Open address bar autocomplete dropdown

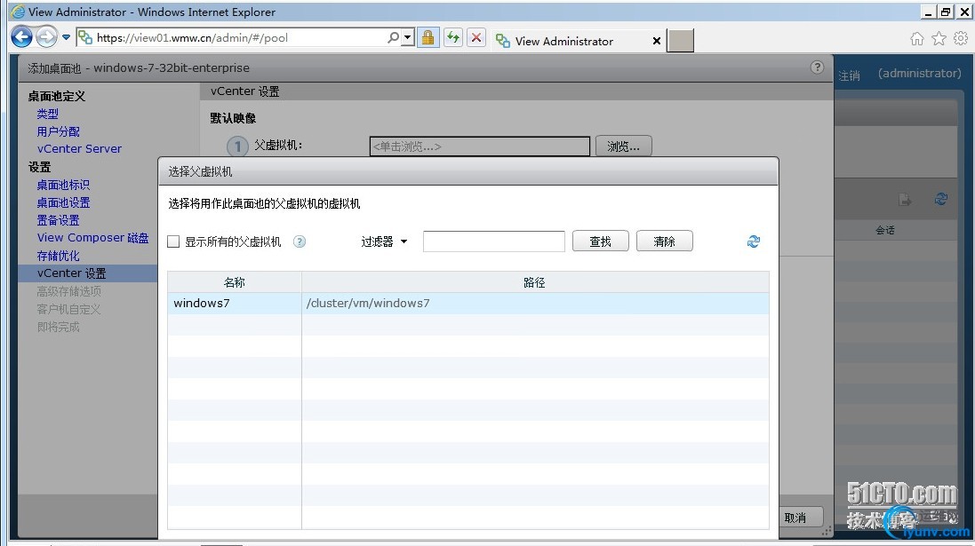407,38
